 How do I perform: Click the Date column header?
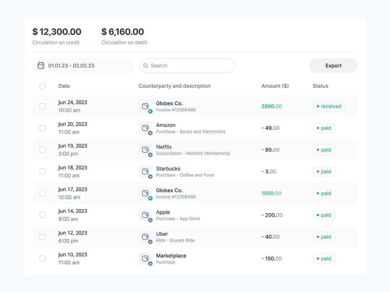point(64,86)
